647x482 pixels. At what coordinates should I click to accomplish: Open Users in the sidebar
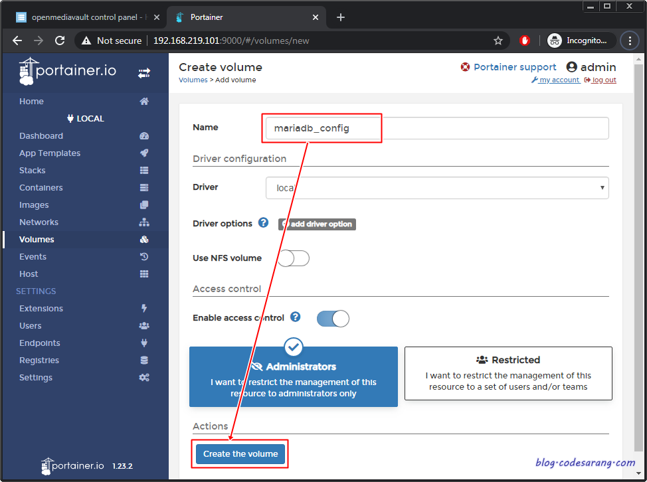click(30, 326)
